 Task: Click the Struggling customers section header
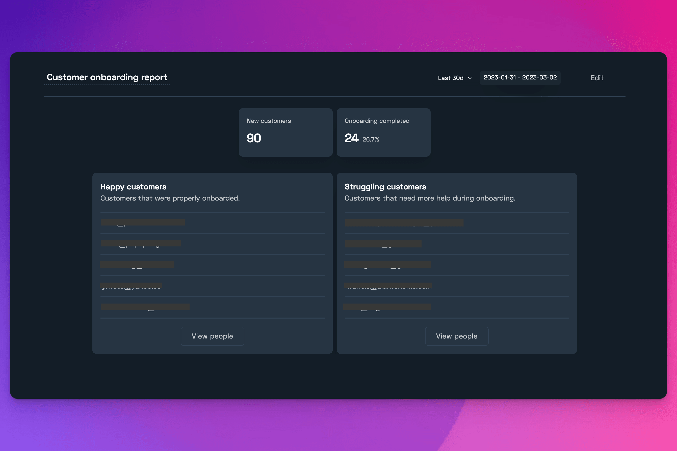[x=385, y=186]
